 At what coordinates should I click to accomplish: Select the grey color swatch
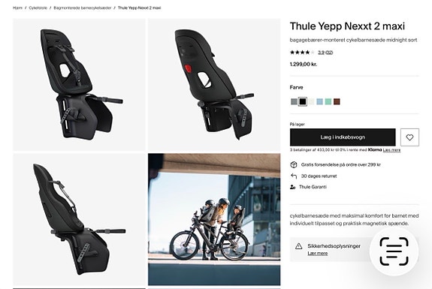pyautogui.click(x=294, y=101)
